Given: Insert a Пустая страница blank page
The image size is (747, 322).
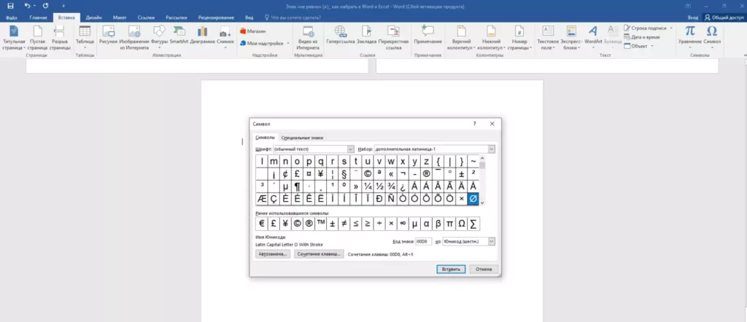Looking at the screenshot, I should (37, 38).
